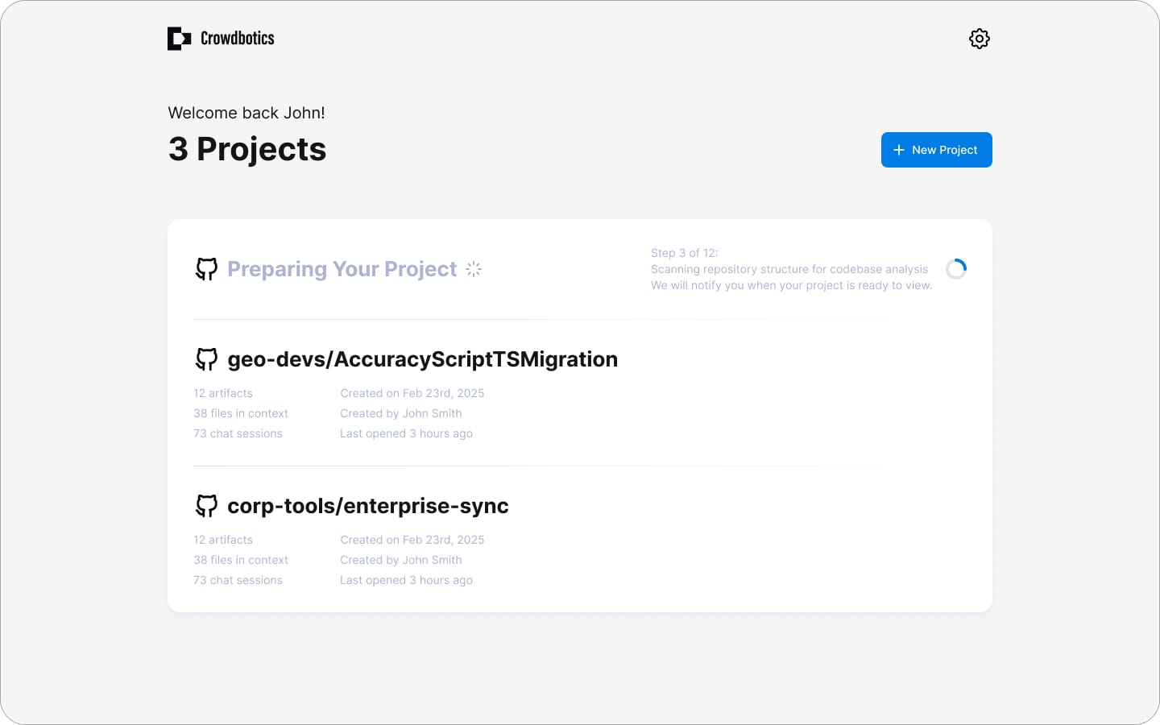Open the geo-devs/AccuracyScriptTSMigration project
Viewport: 1160px width, 725px height.
point(423,359)
